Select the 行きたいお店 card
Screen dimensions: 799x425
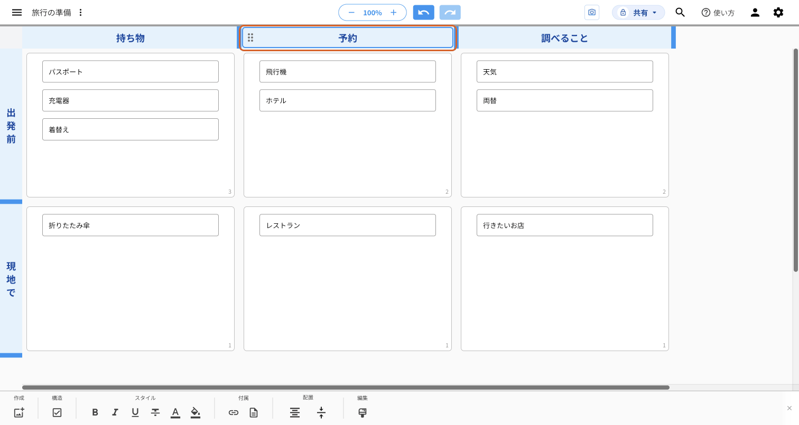[565, 225]
